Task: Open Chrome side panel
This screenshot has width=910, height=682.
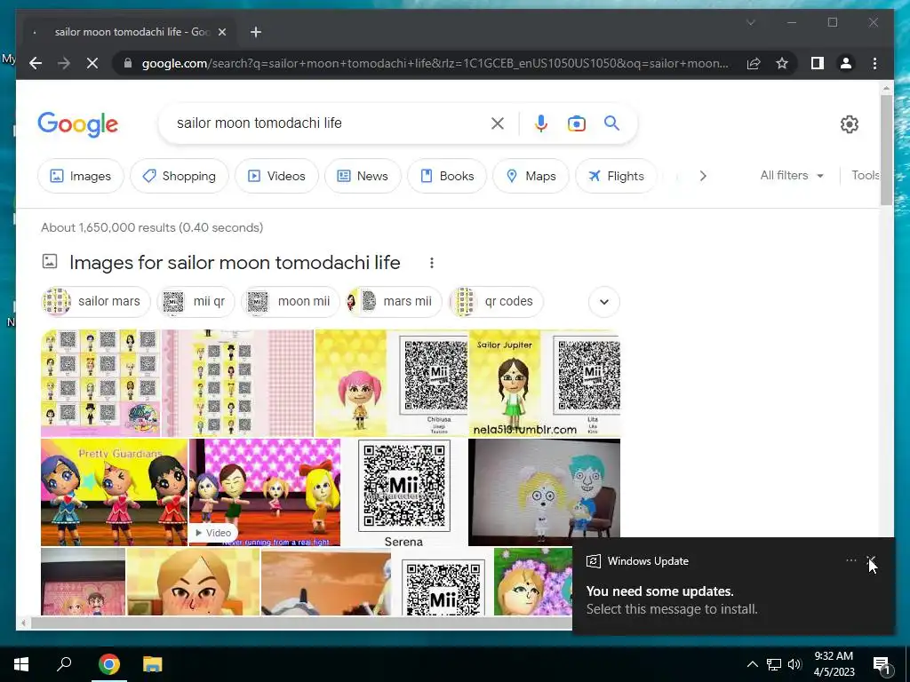Action: (818, 63)
